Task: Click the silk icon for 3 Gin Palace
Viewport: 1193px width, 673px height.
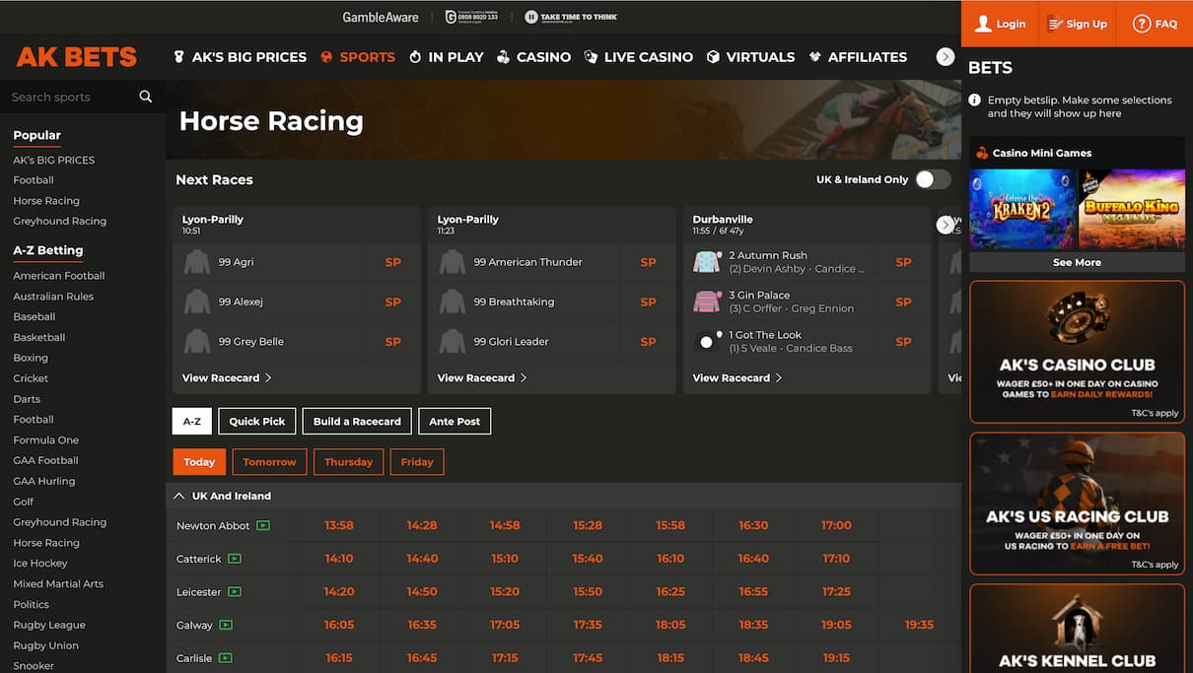Action: [x=708, y=302]
